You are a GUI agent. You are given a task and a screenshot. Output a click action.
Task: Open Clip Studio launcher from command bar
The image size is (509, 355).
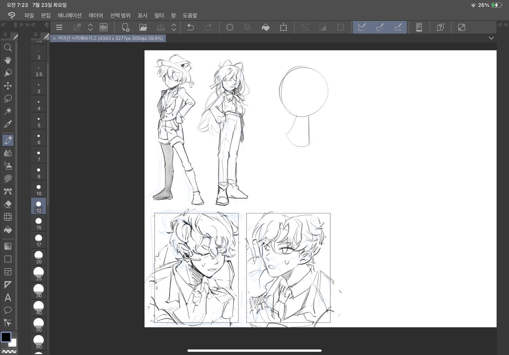(103, 27)
